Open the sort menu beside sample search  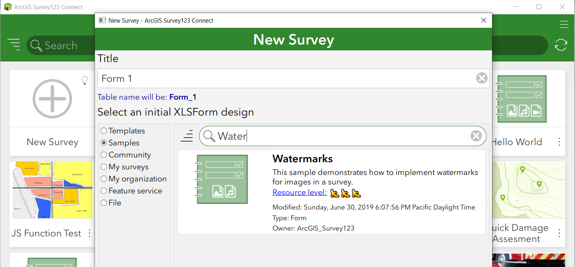(187, 136)
